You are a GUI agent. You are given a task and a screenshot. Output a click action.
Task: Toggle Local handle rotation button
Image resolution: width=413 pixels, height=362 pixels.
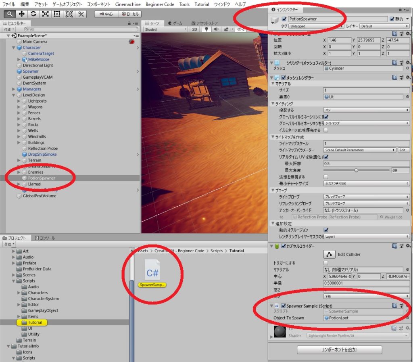(x=130, y=14)
